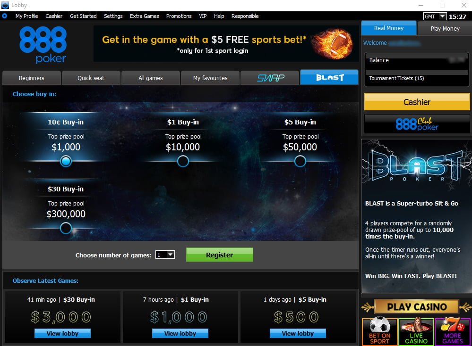Click the flaming football sports bet banner
The height and width of the screenshot is (346, 472).
coord(226,44)
